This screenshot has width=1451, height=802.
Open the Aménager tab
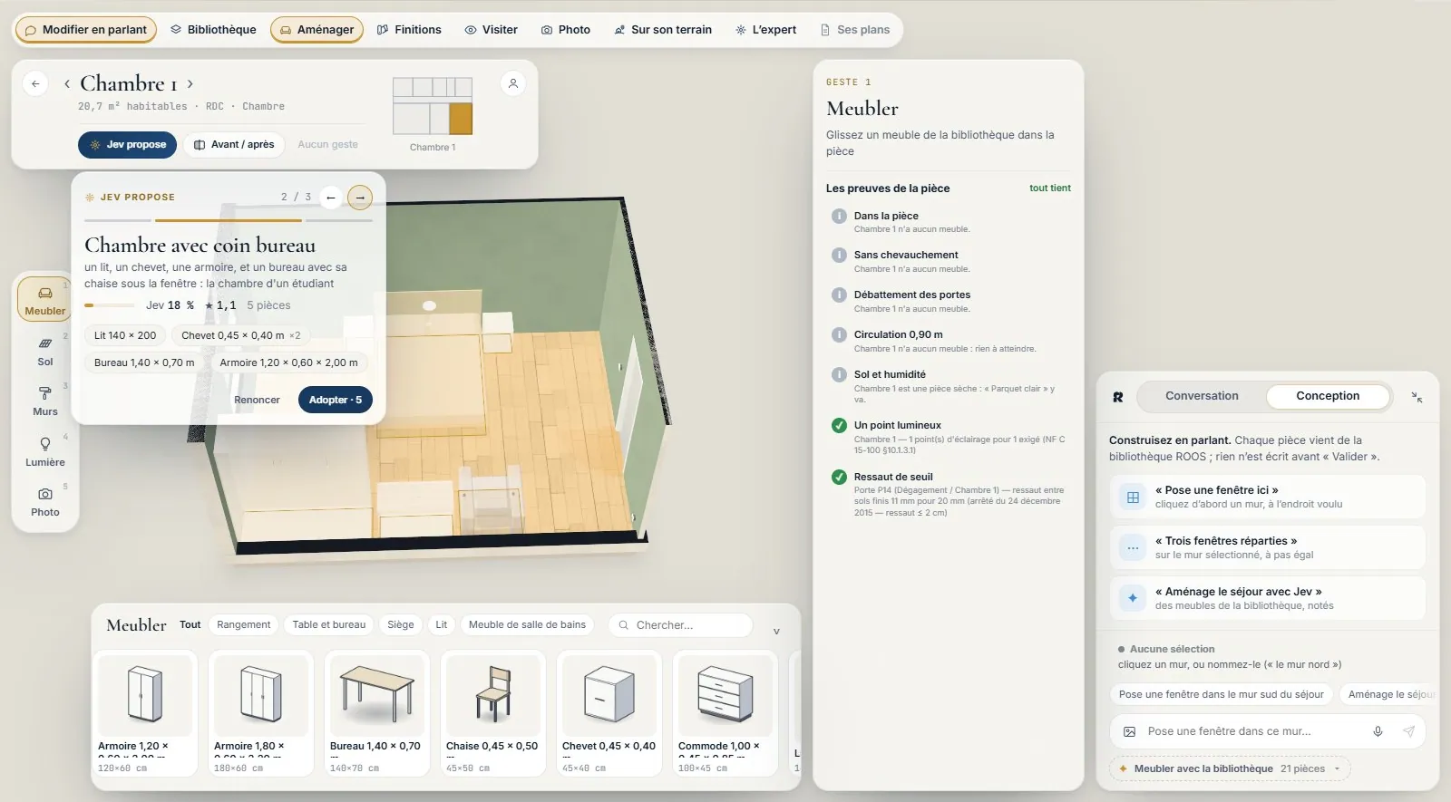pos(316,30)
